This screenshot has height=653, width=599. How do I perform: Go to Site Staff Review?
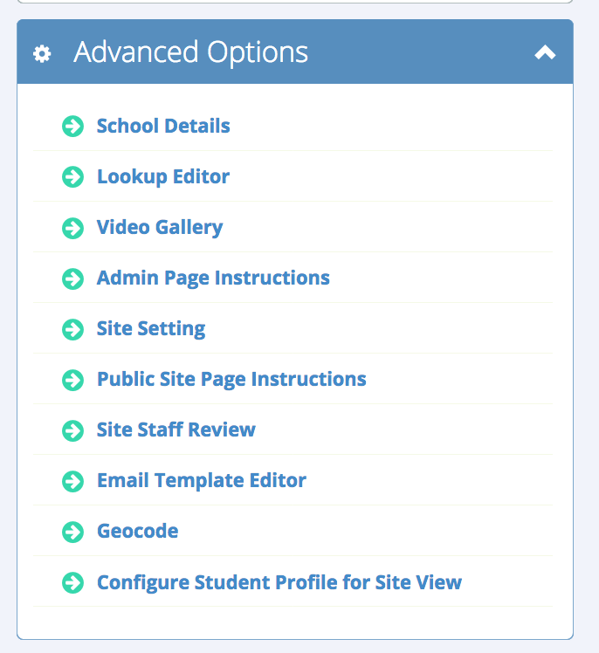click(176, 430)
